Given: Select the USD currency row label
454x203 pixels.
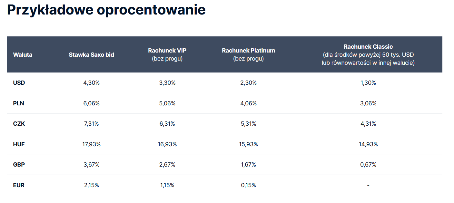Looking at the screenshot, I should tap(19, 83).
